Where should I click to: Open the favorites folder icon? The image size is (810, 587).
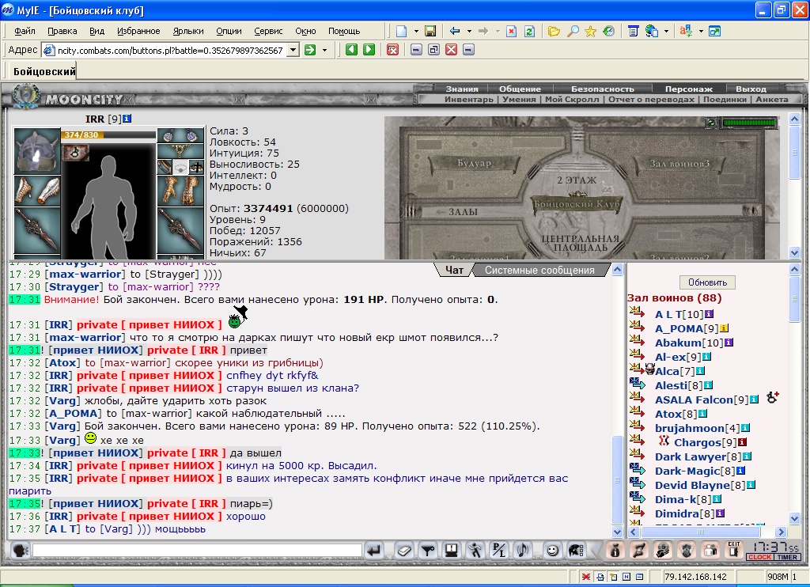point(554,31)
